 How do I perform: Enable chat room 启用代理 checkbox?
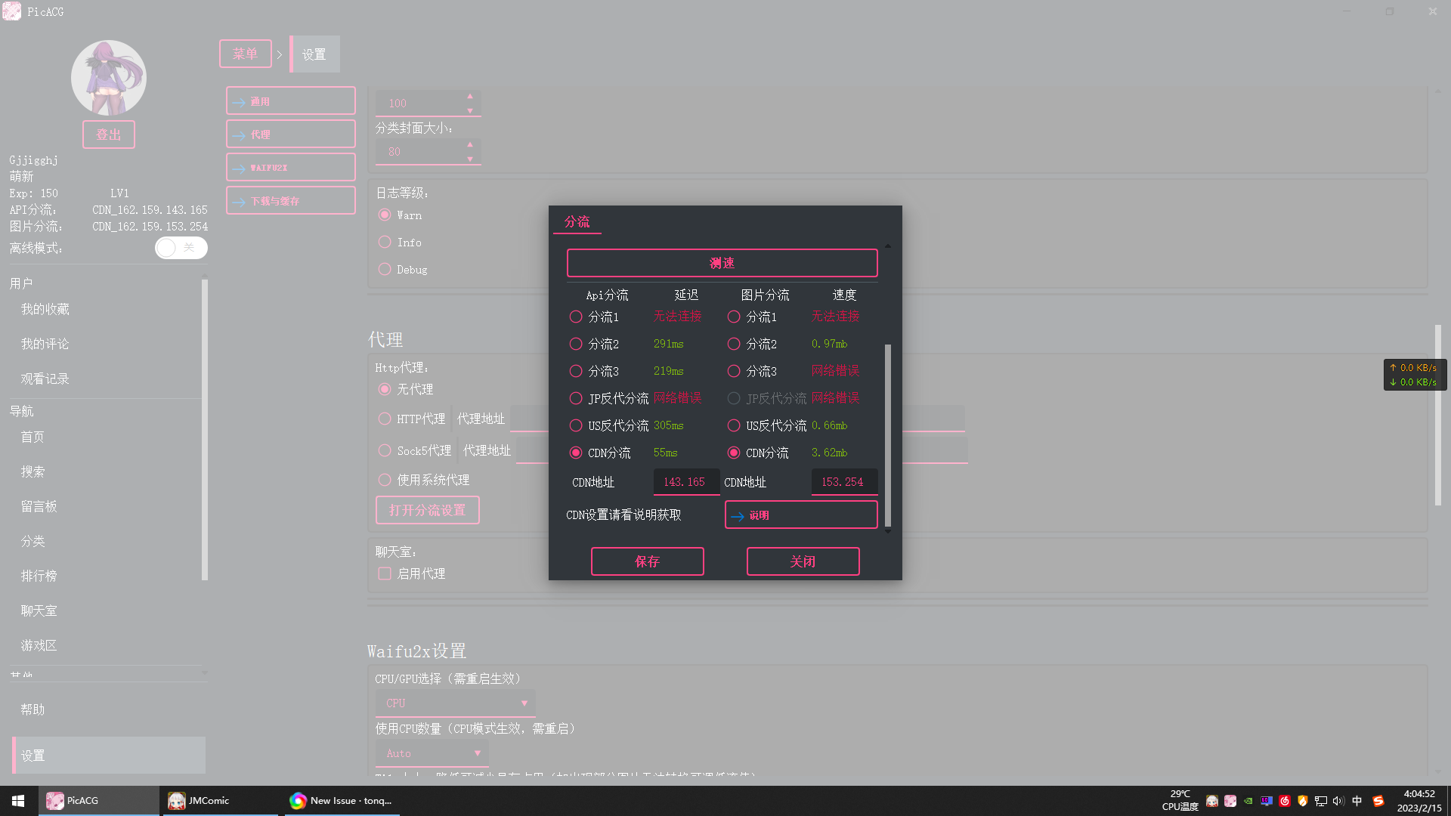click(x=385, y=573)
